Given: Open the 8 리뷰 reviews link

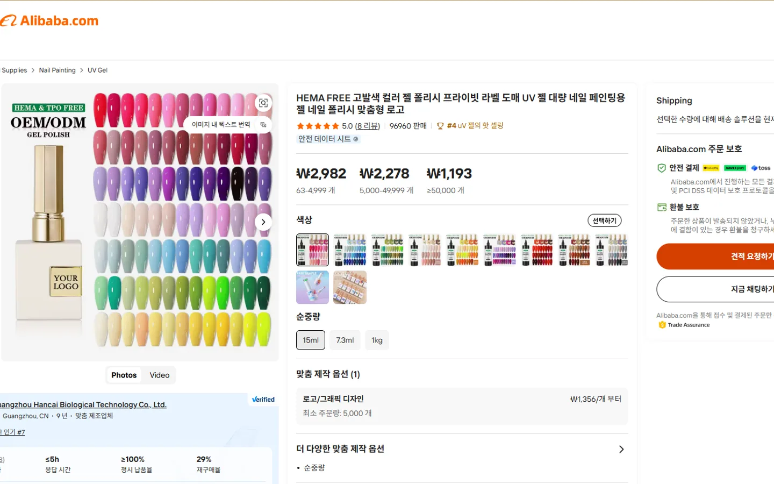Looking at the screenshot, I should coord(368,126).
